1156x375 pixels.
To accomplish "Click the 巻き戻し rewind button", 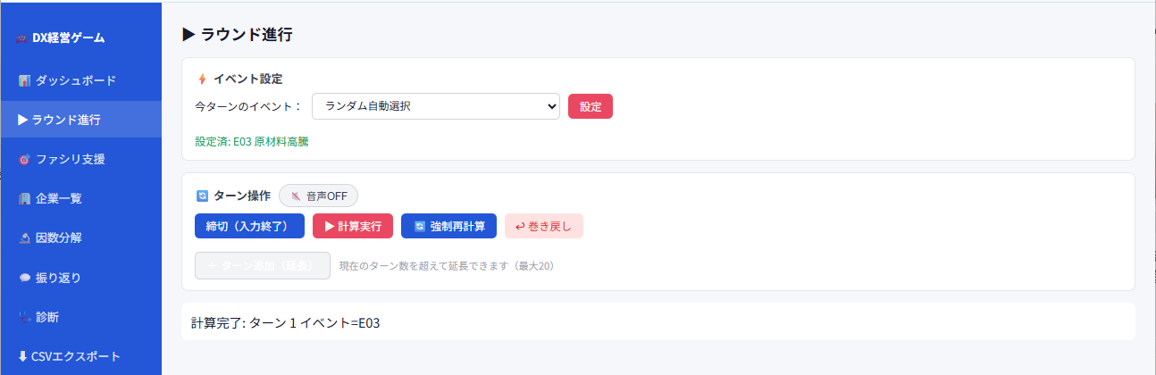I will (544, 227).
